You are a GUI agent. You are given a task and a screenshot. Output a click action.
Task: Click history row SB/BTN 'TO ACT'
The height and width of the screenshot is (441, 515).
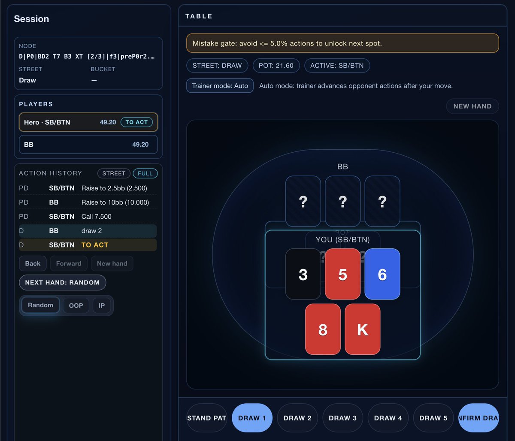click(x=88, y=245)
